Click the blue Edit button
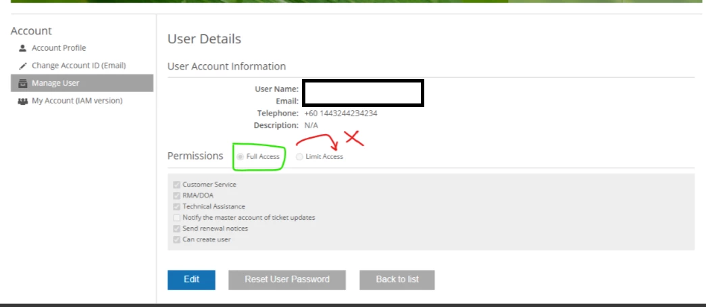Viewport: 706px width, 307px height. [x=191, y=279]
